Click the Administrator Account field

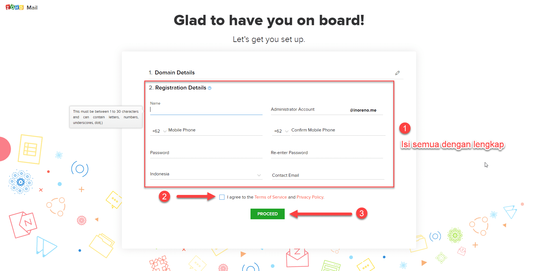pos(308,110)
